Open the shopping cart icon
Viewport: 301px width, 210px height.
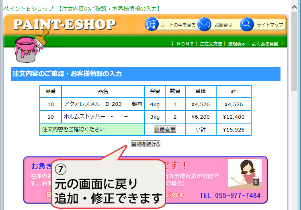point(152,24)
